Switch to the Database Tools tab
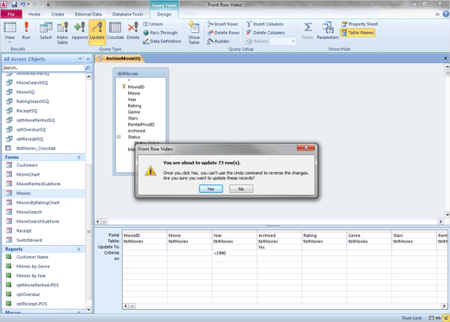The width and height of the screenshot is (450, 322). (x=127, y=14)
